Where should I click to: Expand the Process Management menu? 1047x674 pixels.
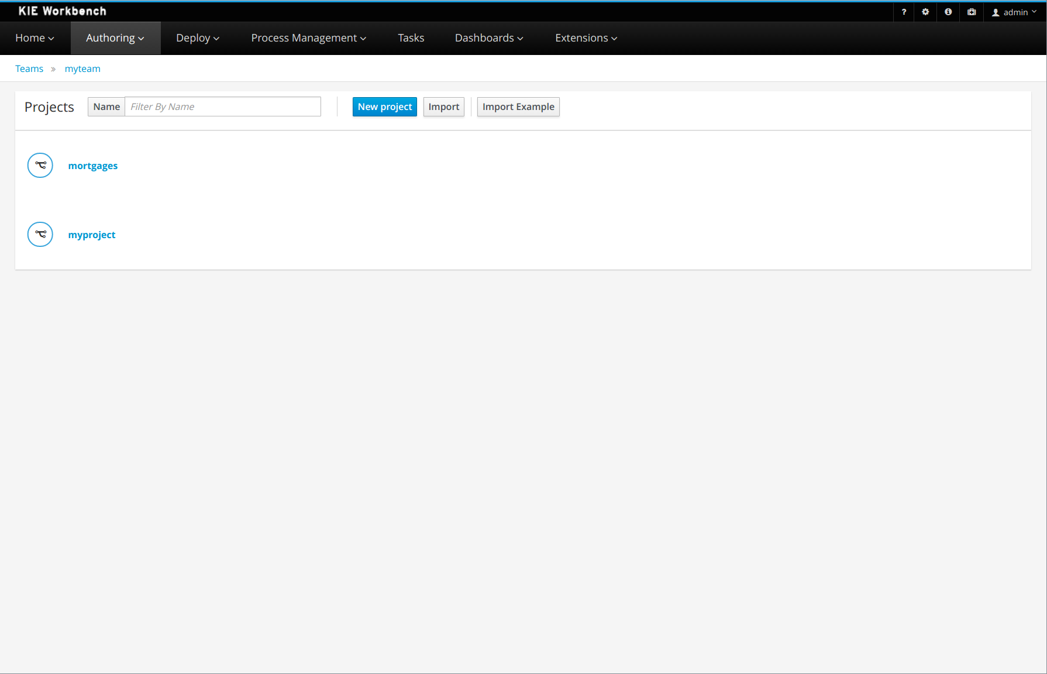[308, 38]
